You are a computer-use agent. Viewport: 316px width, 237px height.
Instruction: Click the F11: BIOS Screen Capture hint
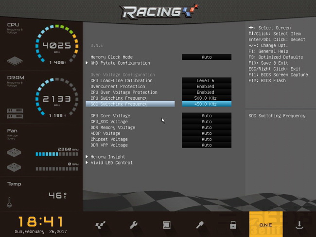point(278,74)
